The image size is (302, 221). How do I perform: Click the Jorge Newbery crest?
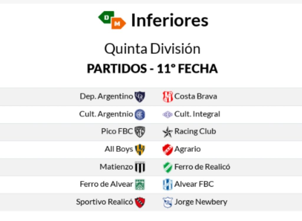pyautogui.click(x=168, y=202)
